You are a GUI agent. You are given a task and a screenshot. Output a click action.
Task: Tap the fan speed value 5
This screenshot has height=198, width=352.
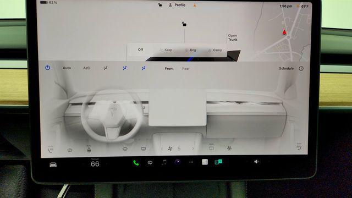point(179,148)
